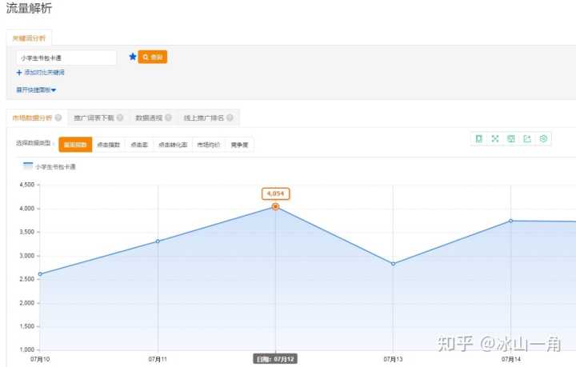Screen dimensions: 576x367
Task: Click help icon beside 市场数据分析
Action: pyautogui.click(x=58, y=118)
